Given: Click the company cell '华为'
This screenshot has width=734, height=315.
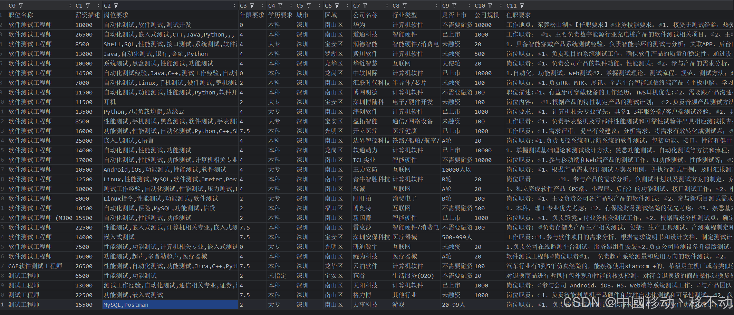Looking at the screenshot, I should [359, 25].
